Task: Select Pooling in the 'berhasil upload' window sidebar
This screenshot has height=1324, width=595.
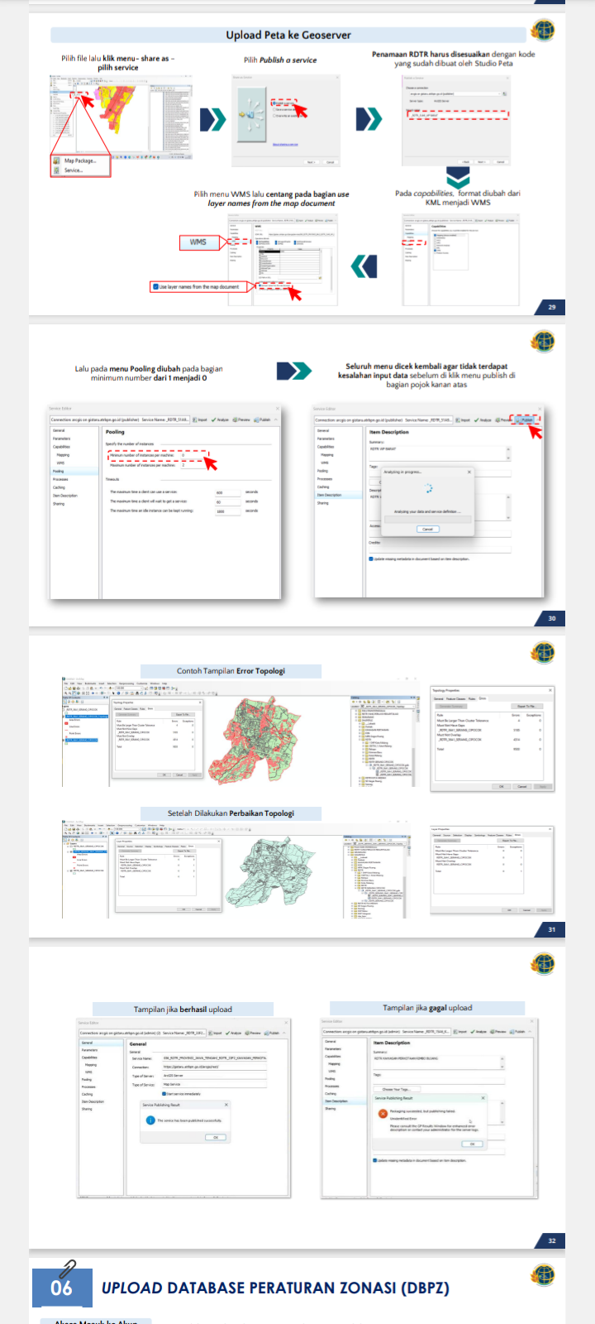Action: pyautogui.click(x=87, y=1080)
